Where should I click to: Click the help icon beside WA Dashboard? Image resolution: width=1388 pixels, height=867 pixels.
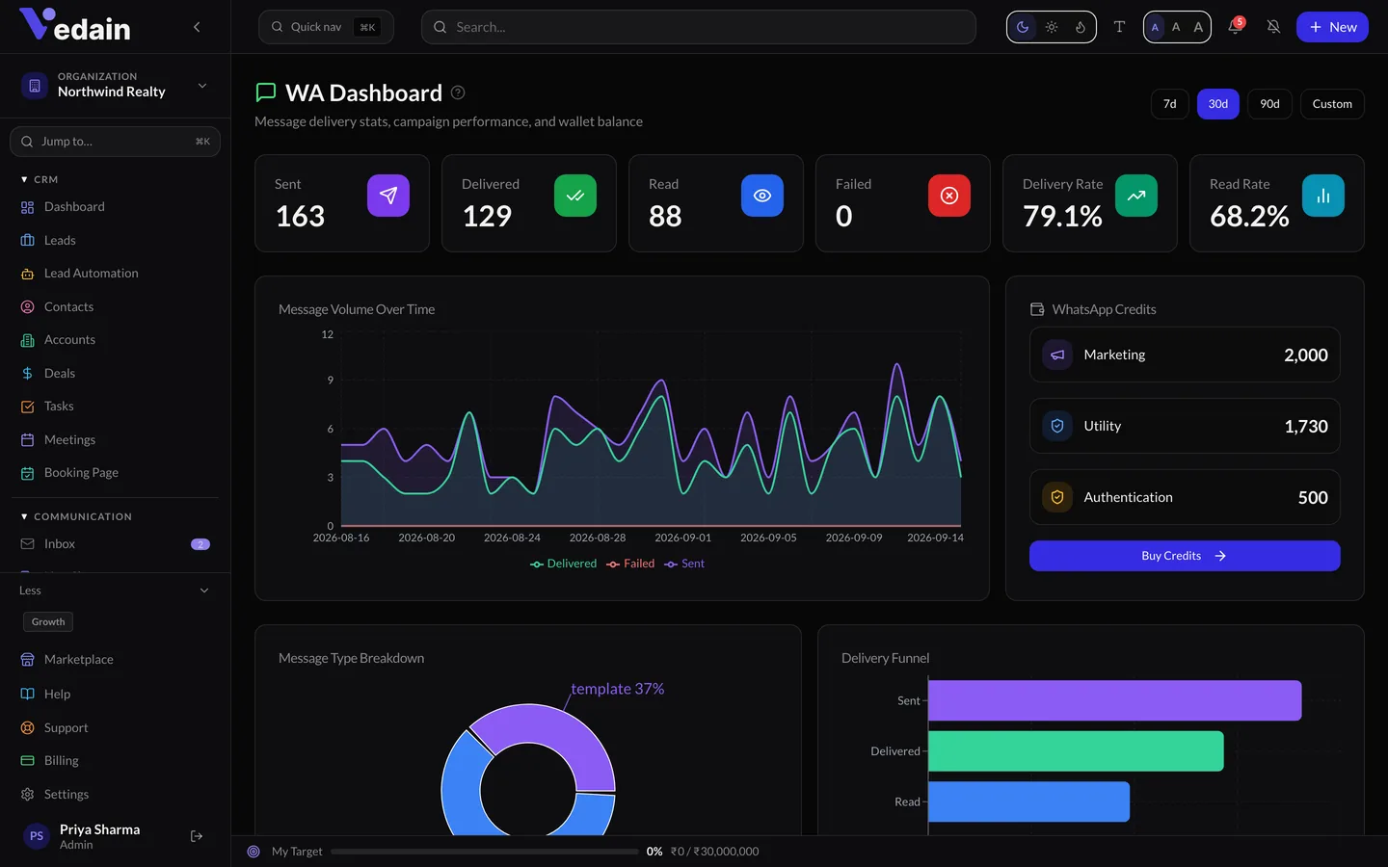[x=458, y=92]
